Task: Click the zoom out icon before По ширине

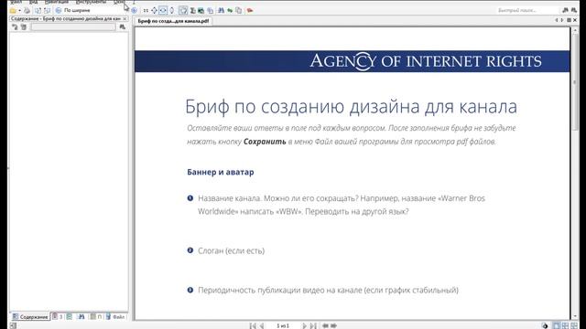Action: point(59,10)
